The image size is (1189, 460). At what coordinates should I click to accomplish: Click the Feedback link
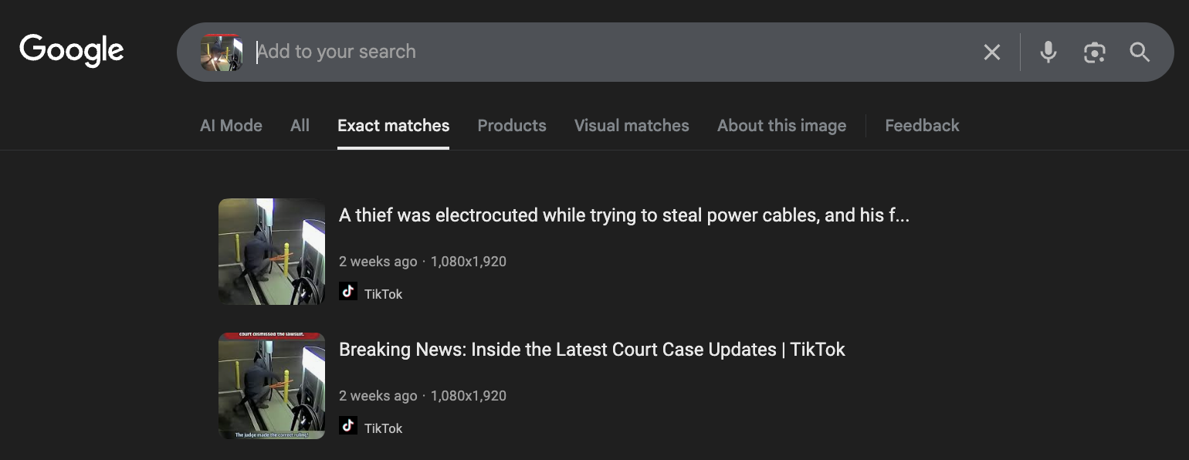pyautogui.click(x=922, y=126)
